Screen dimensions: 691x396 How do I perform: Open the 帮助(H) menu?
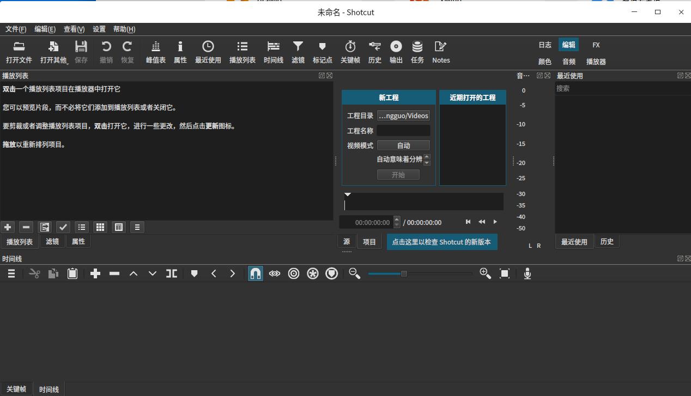124,29
